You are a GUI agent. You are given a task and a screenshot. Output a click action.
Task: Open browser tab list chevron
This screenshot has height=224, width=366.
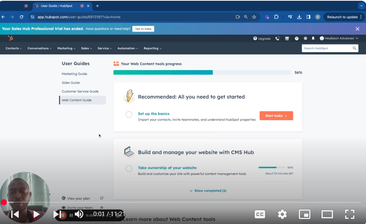tap(362, 6)
